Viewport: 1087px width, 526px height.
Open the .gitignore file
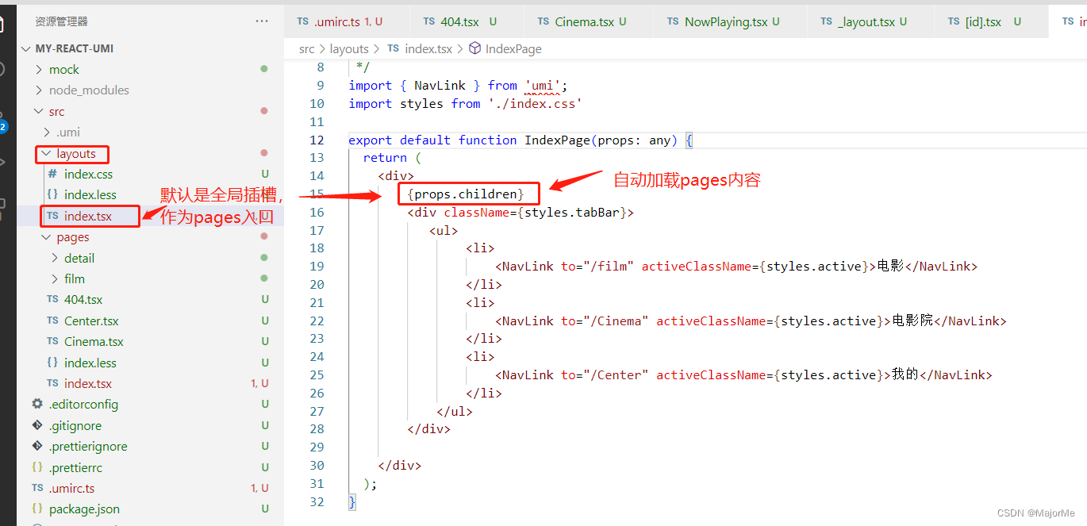coord(75,425)
